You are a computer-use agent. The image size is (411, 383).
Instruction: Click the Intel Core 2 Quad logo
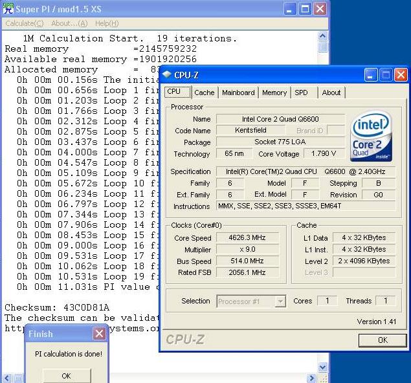371,136
